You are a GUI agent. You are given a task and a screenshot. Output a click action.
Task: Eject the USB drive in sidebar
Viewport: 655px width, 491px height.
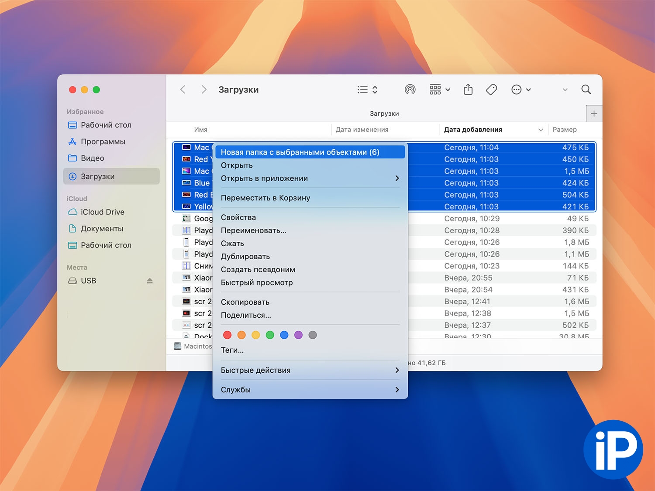[150, 281]
